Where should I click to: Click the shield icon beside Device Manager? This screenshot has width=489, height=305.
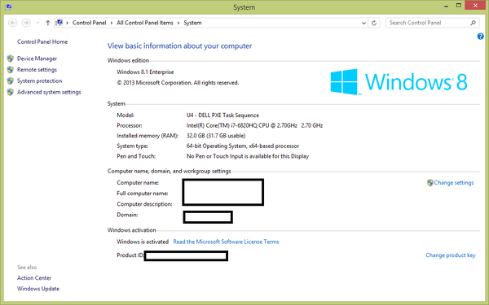[11, 59]
